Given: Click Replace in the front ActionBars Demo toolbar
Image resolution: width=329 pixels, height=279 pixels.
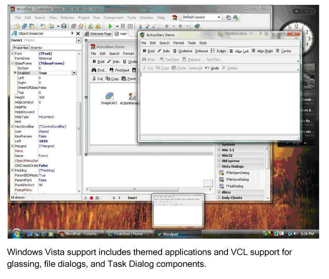Looking at the screenshot, I should click(192, 60).
